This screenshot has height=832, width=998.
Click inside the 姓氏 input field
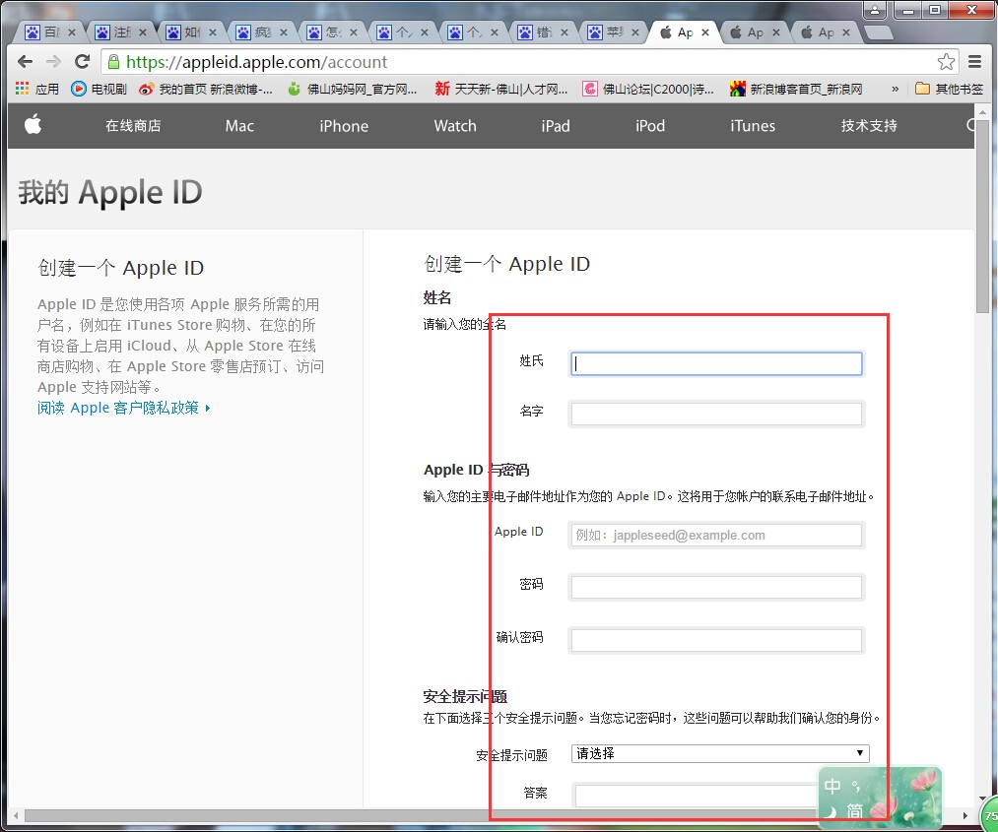pos(716,363)
